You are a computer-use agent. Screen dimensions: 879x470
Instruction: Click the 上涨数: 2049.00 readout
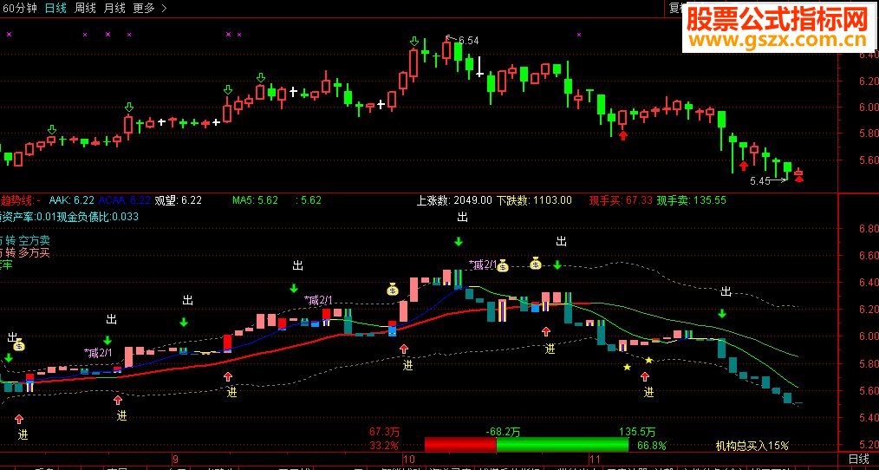pos(454,199)
